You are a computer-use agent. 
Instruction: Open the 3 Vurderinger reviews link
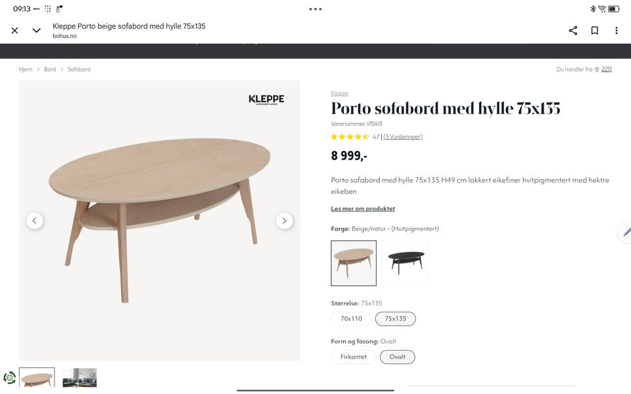coord(403,137)
